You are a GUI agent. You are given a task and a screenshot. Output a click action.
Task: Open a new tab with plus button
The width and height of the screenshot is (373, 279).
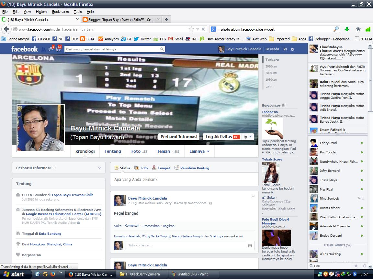[x=166, y=19]
